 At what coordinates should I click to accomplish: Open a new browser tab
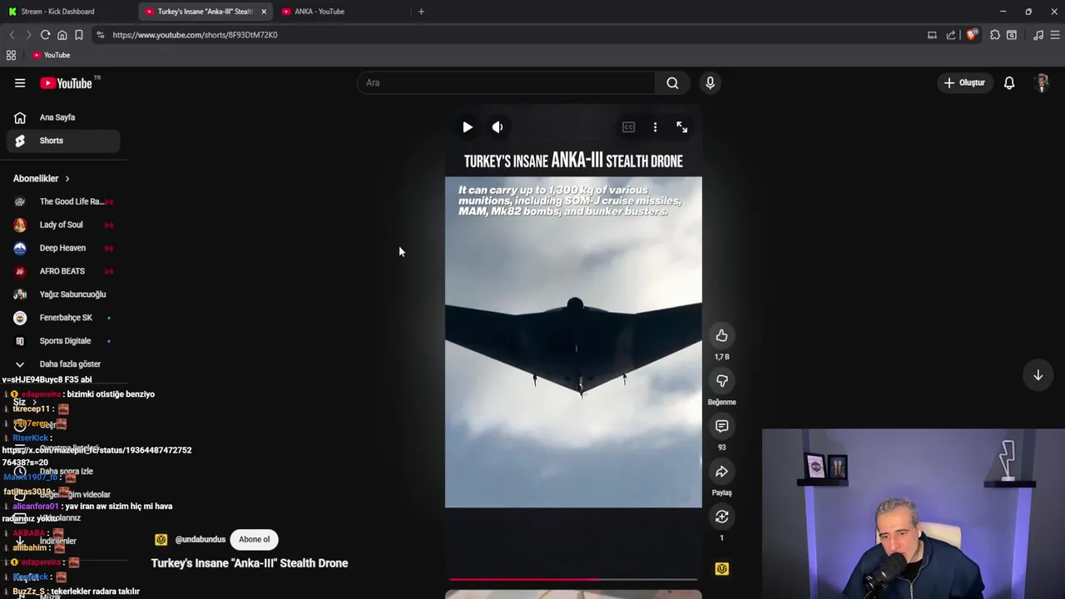[x=421, y=12]
